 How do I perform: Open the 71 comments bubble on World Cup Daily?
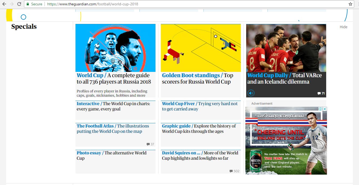pos(321,93)
